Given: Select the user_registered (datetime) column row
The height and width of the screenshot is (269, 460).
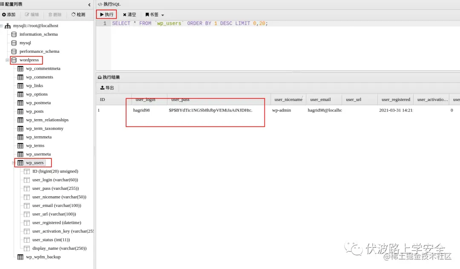Looking at the screenshot, I should pos(57,223).
